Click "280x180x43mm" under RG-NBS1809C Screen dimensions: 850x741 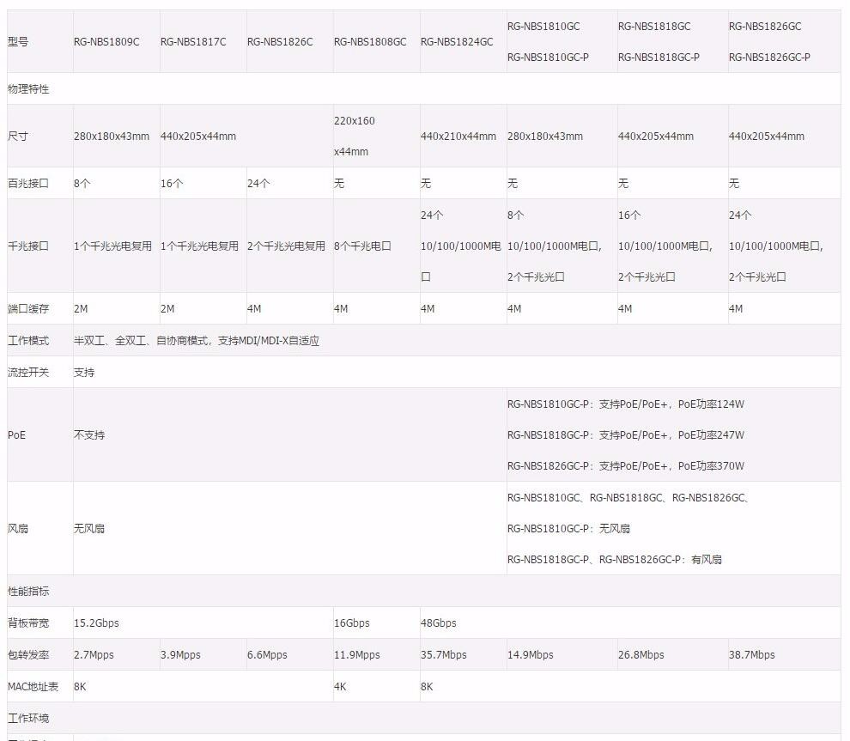click(x=112, y=136)
